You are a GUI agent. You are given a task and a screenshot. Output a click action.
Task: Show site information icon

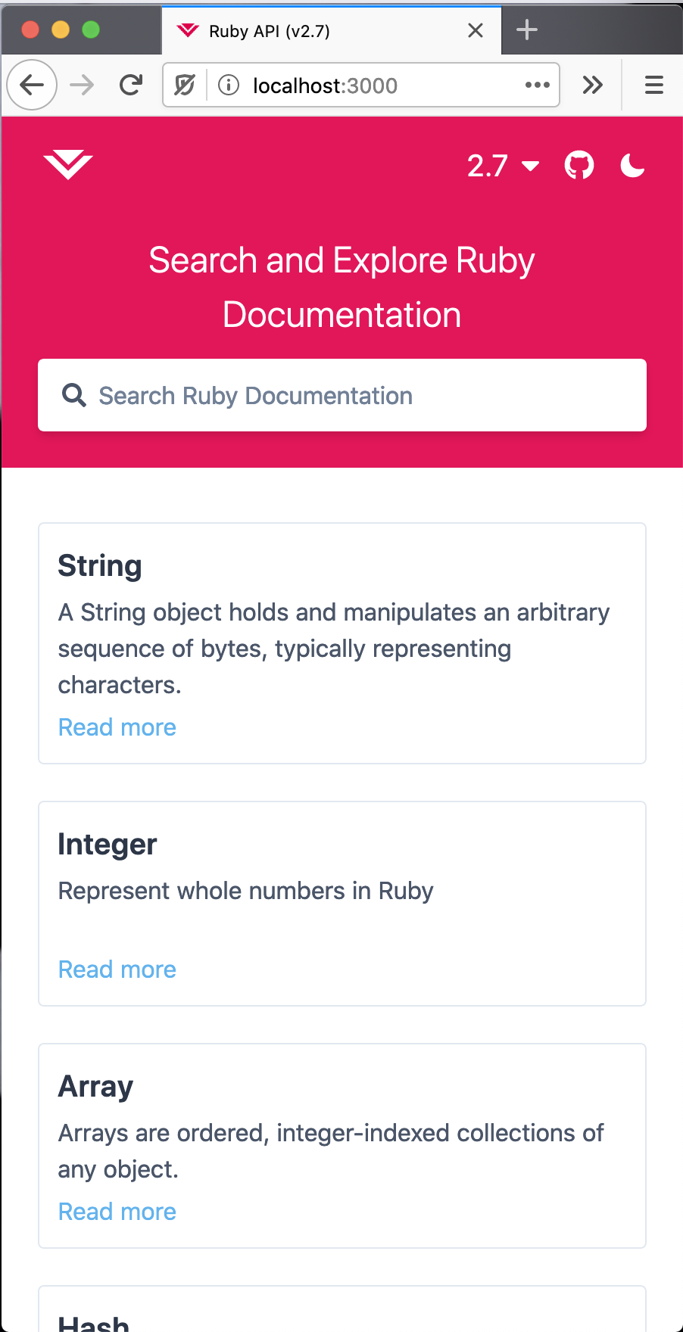point(228,85)
